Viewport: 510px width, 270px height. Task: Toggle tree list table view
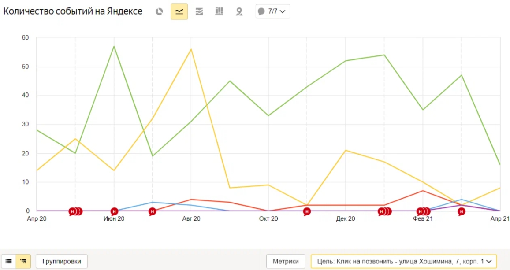click(23, 261)
